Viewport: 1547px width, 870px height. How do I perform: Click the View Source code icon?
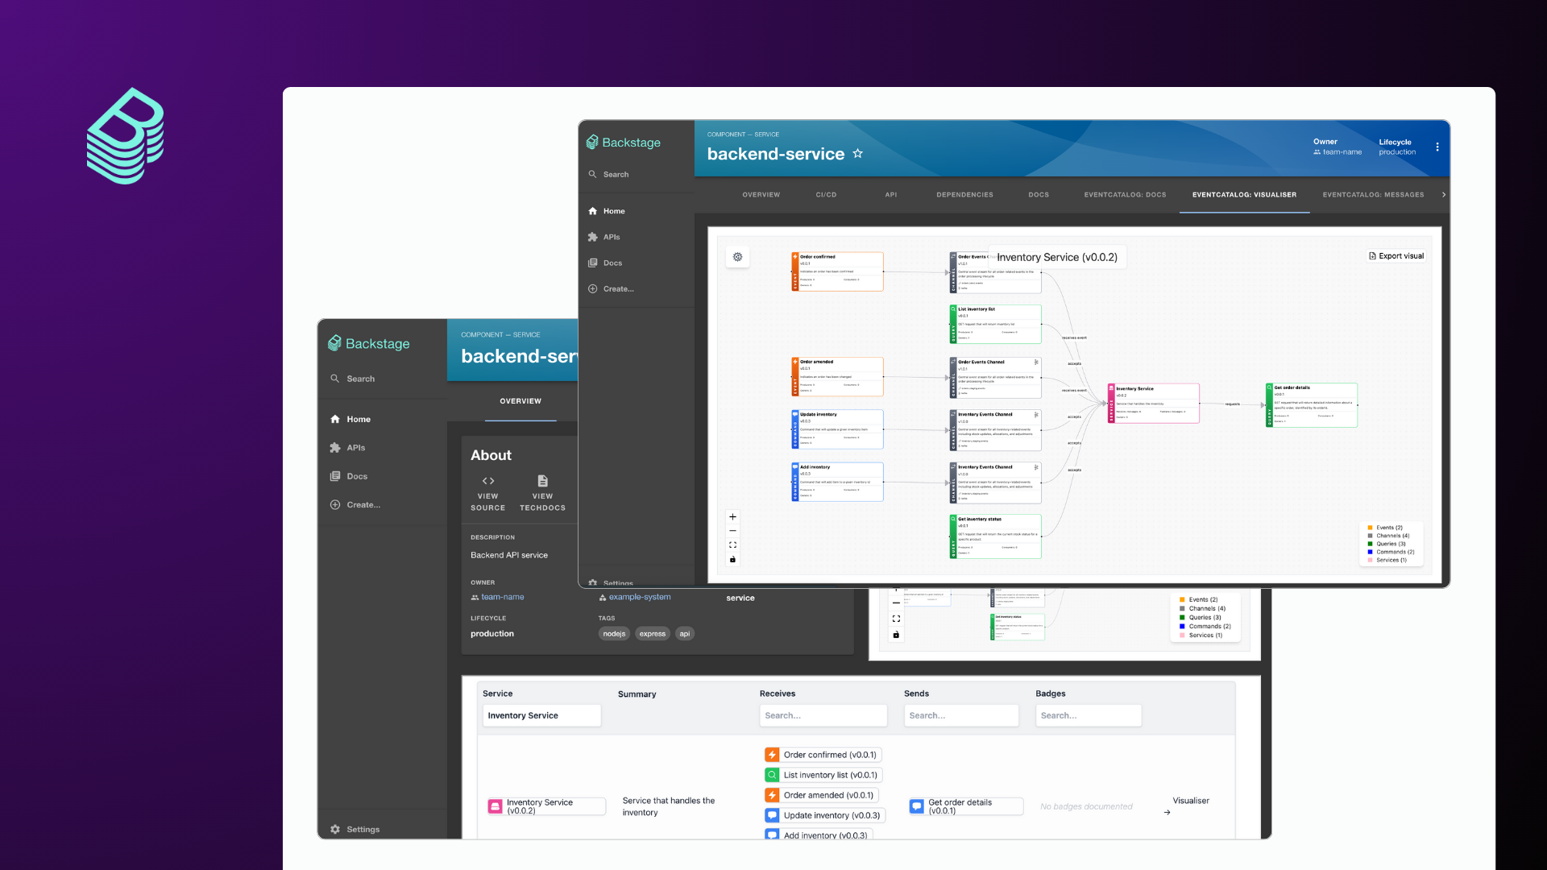point(487,481)
